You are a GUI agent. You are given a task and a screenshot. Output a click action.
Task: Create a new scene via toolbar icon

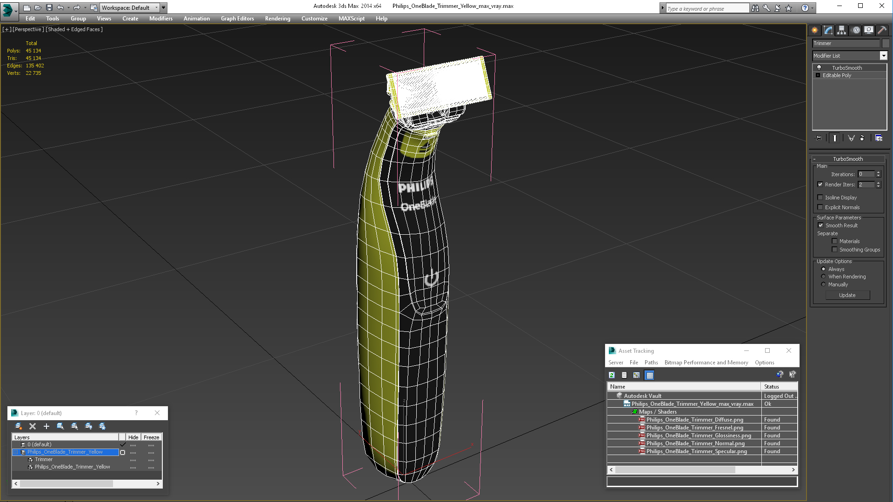[27, 7]
